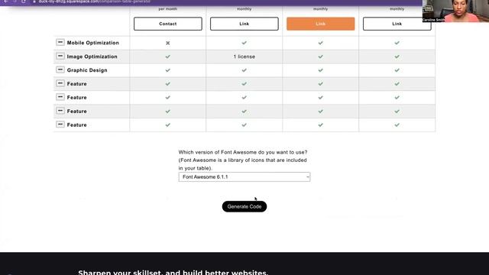Click the Mobile Optimization feature label

click(x=93, y=43)
